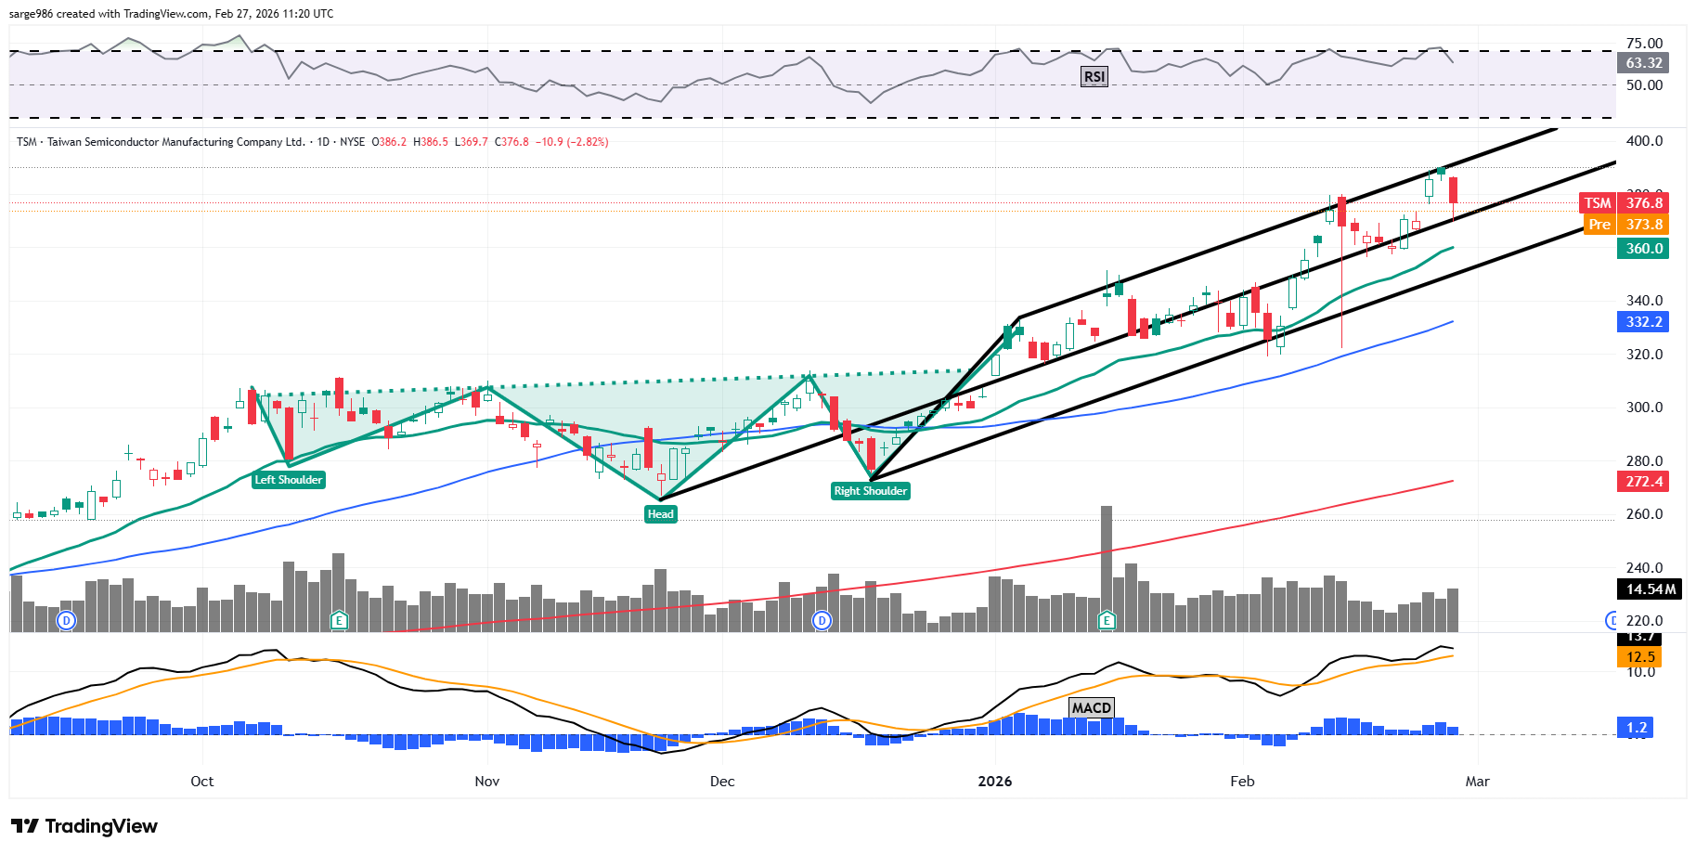Select the red 272.4 moving average tag
The height and width of the screenshot is (854, 1696).
pos(1643,482)
